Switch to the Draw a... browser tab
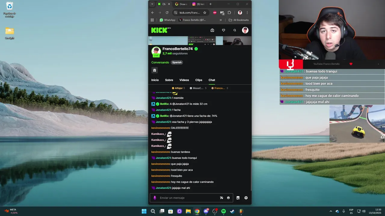The width and height of the screenshot is (385, 216). 181,4
